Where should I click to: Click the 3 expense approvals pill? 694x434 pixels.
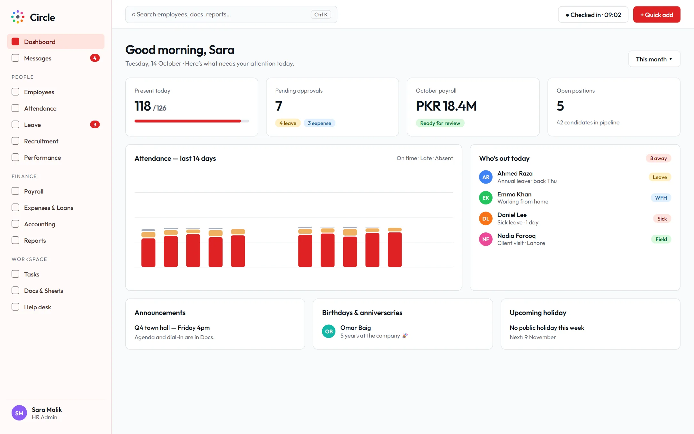[x=319, y=123]
